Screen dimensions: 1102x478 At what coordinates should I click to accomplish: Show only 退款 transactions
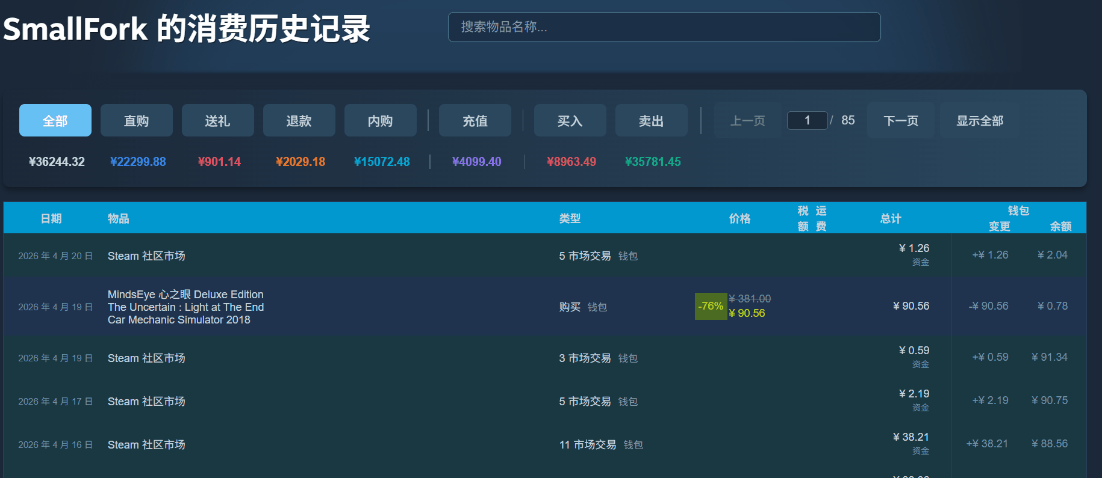299,121
